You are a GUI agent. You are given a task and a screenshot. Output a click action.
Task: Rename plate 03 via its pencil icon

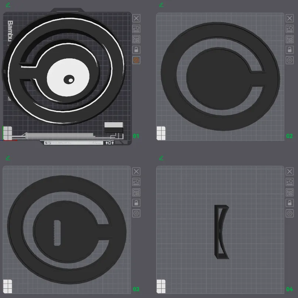coord(8,158)
